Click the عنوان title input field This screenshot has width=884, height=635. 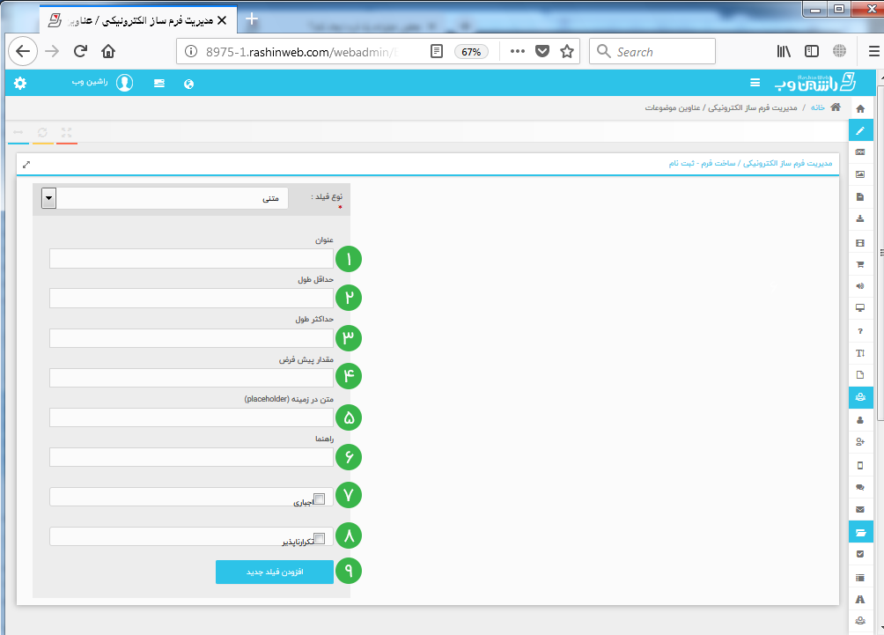point(191,258)
